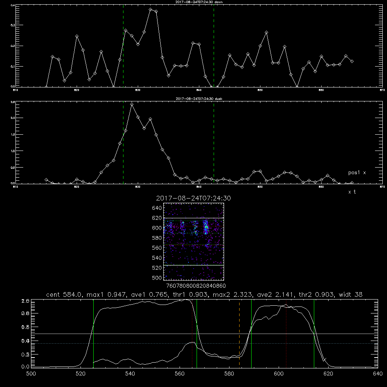Click dawn plot y-axis label 0.3
This screenshot has height=387, width=387.
pyautogui.click(x=13, y=25)
